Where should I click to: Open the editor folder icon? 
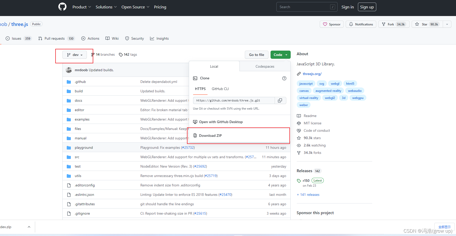[69, 110]
